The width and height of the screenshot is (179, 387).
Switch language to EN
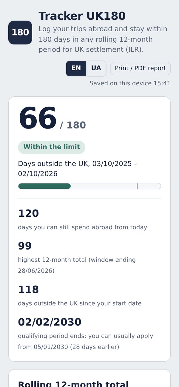(x=76, y=68)
